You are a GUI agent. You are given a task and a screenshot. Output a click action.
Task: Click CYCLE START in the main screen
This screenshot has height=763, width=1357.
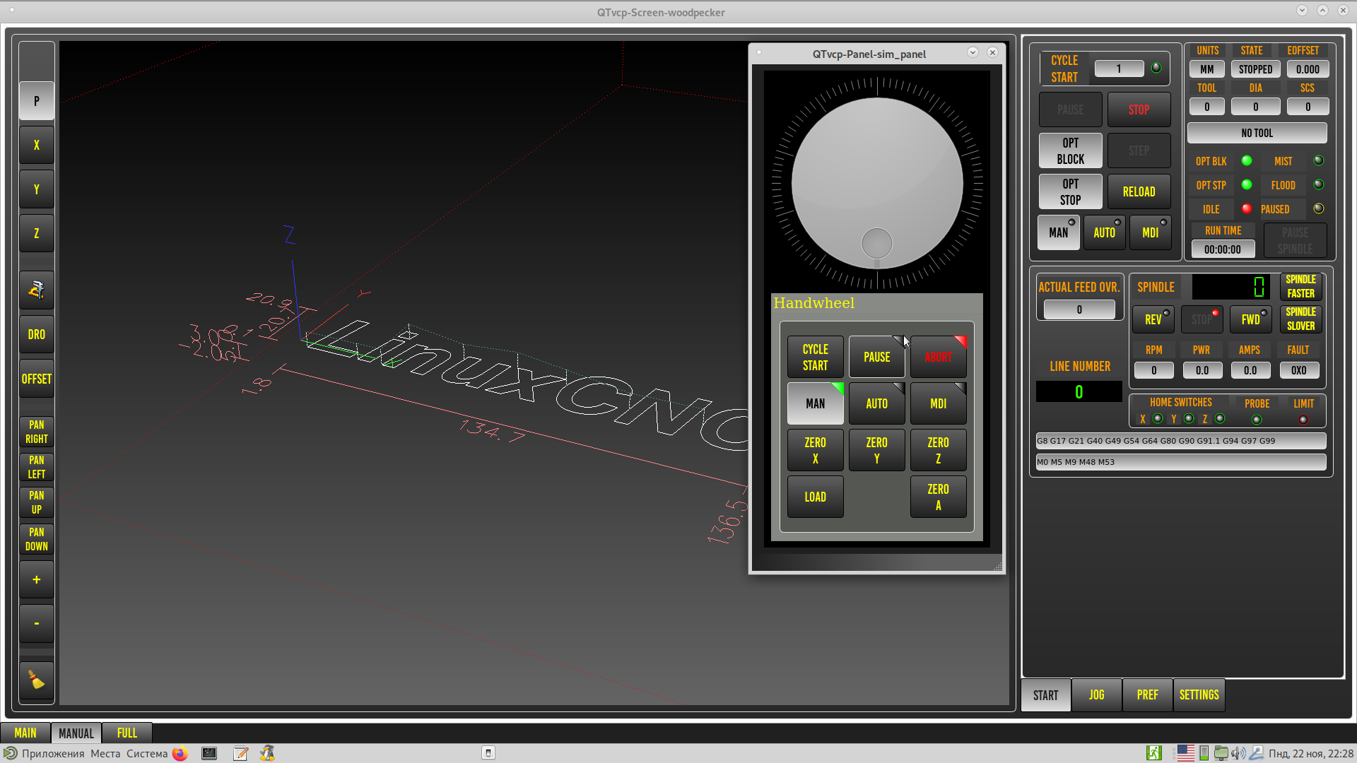(x=1064, y=69)
